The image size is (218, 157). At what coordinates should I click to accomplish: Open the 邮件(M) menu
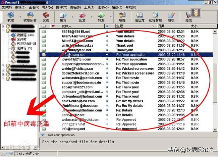[62, 7]
